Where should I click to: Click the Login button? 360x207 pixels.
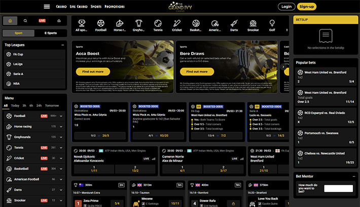(x=286, y=7)
